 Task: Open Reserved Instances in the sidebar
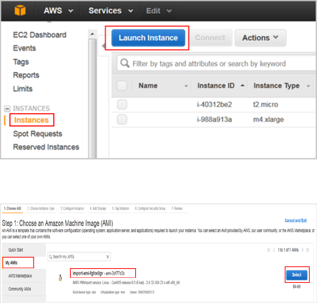(x=46, y=147)
